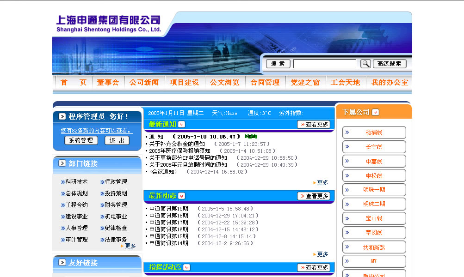The height and width of the screenshot is (277, 464).
Task: Click the chevron icon on 申松线 button
Action: tap(347, 175)
